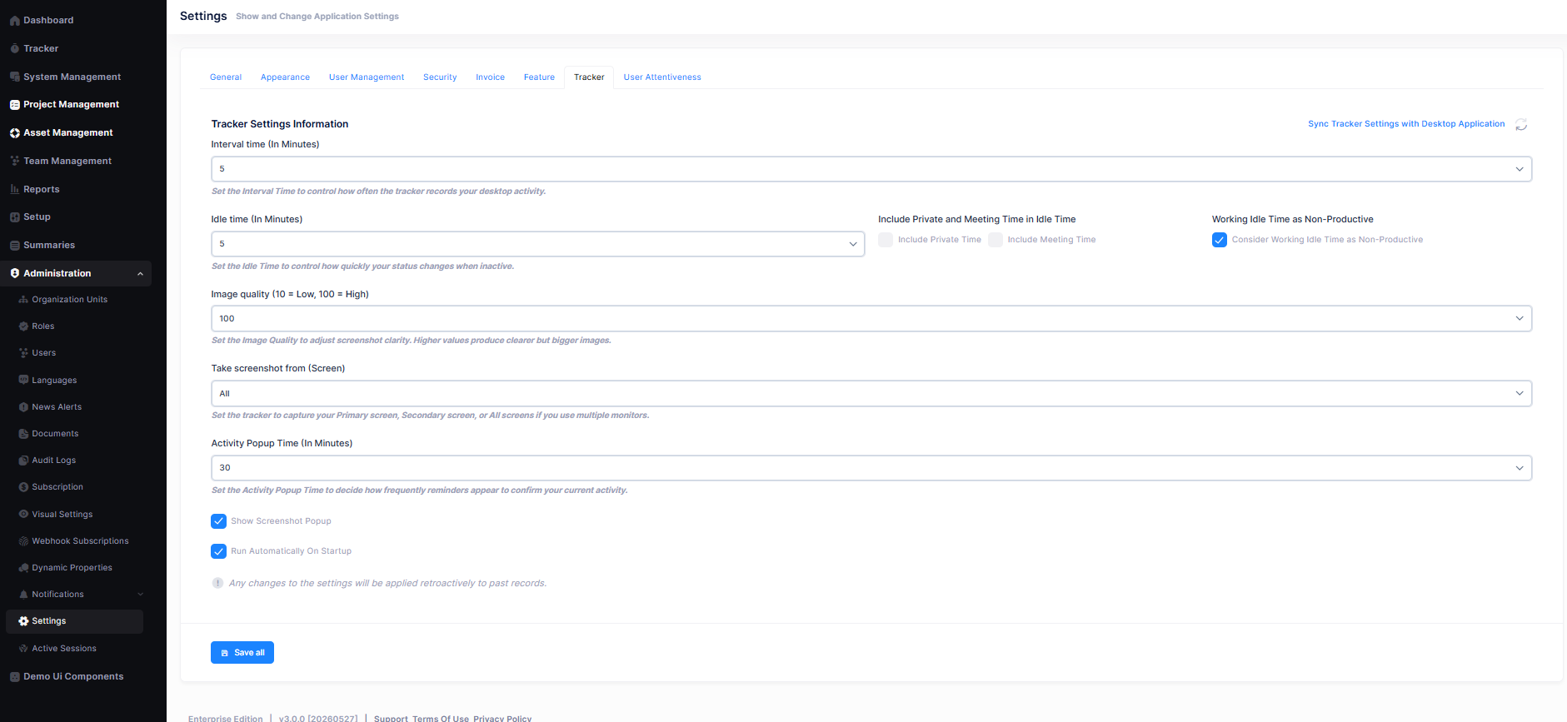Click Sync Tracker Settings with Desktop Application
1567x722 pixels.
click(1406, 124)
